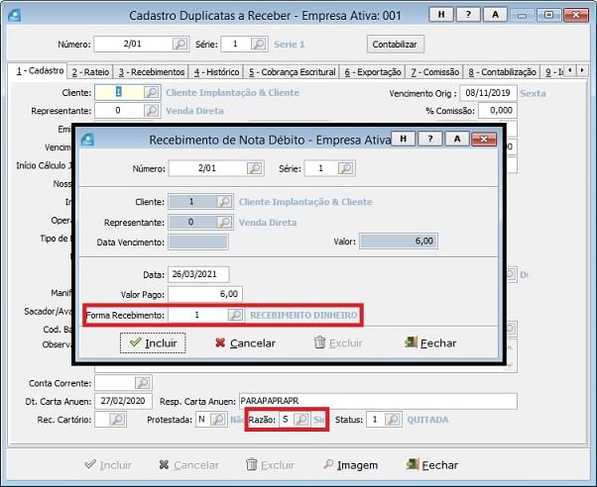Viewport: 597px width, 487px height.
Task: Click the Série field in main window
Action: coord(236,45)
